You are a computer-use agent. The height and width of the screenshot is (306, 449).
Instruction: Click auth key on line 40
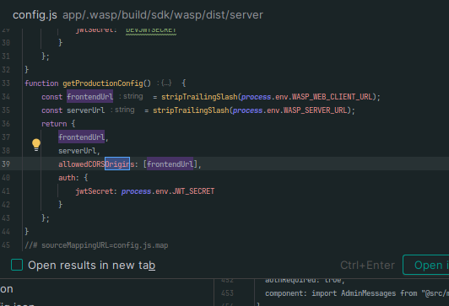[67, 178]
